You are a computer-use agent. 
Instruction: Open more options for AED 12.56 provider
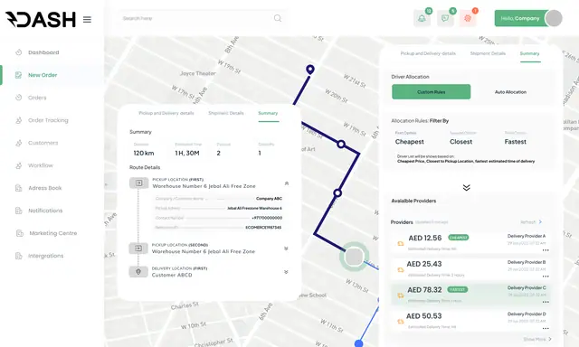coord(546,250)
